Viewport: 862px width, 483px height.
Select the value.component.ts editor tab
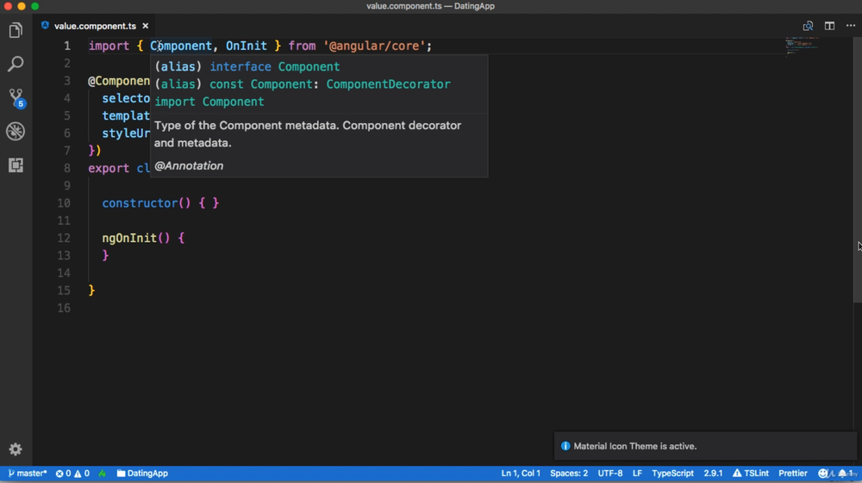tap(95, 26)
